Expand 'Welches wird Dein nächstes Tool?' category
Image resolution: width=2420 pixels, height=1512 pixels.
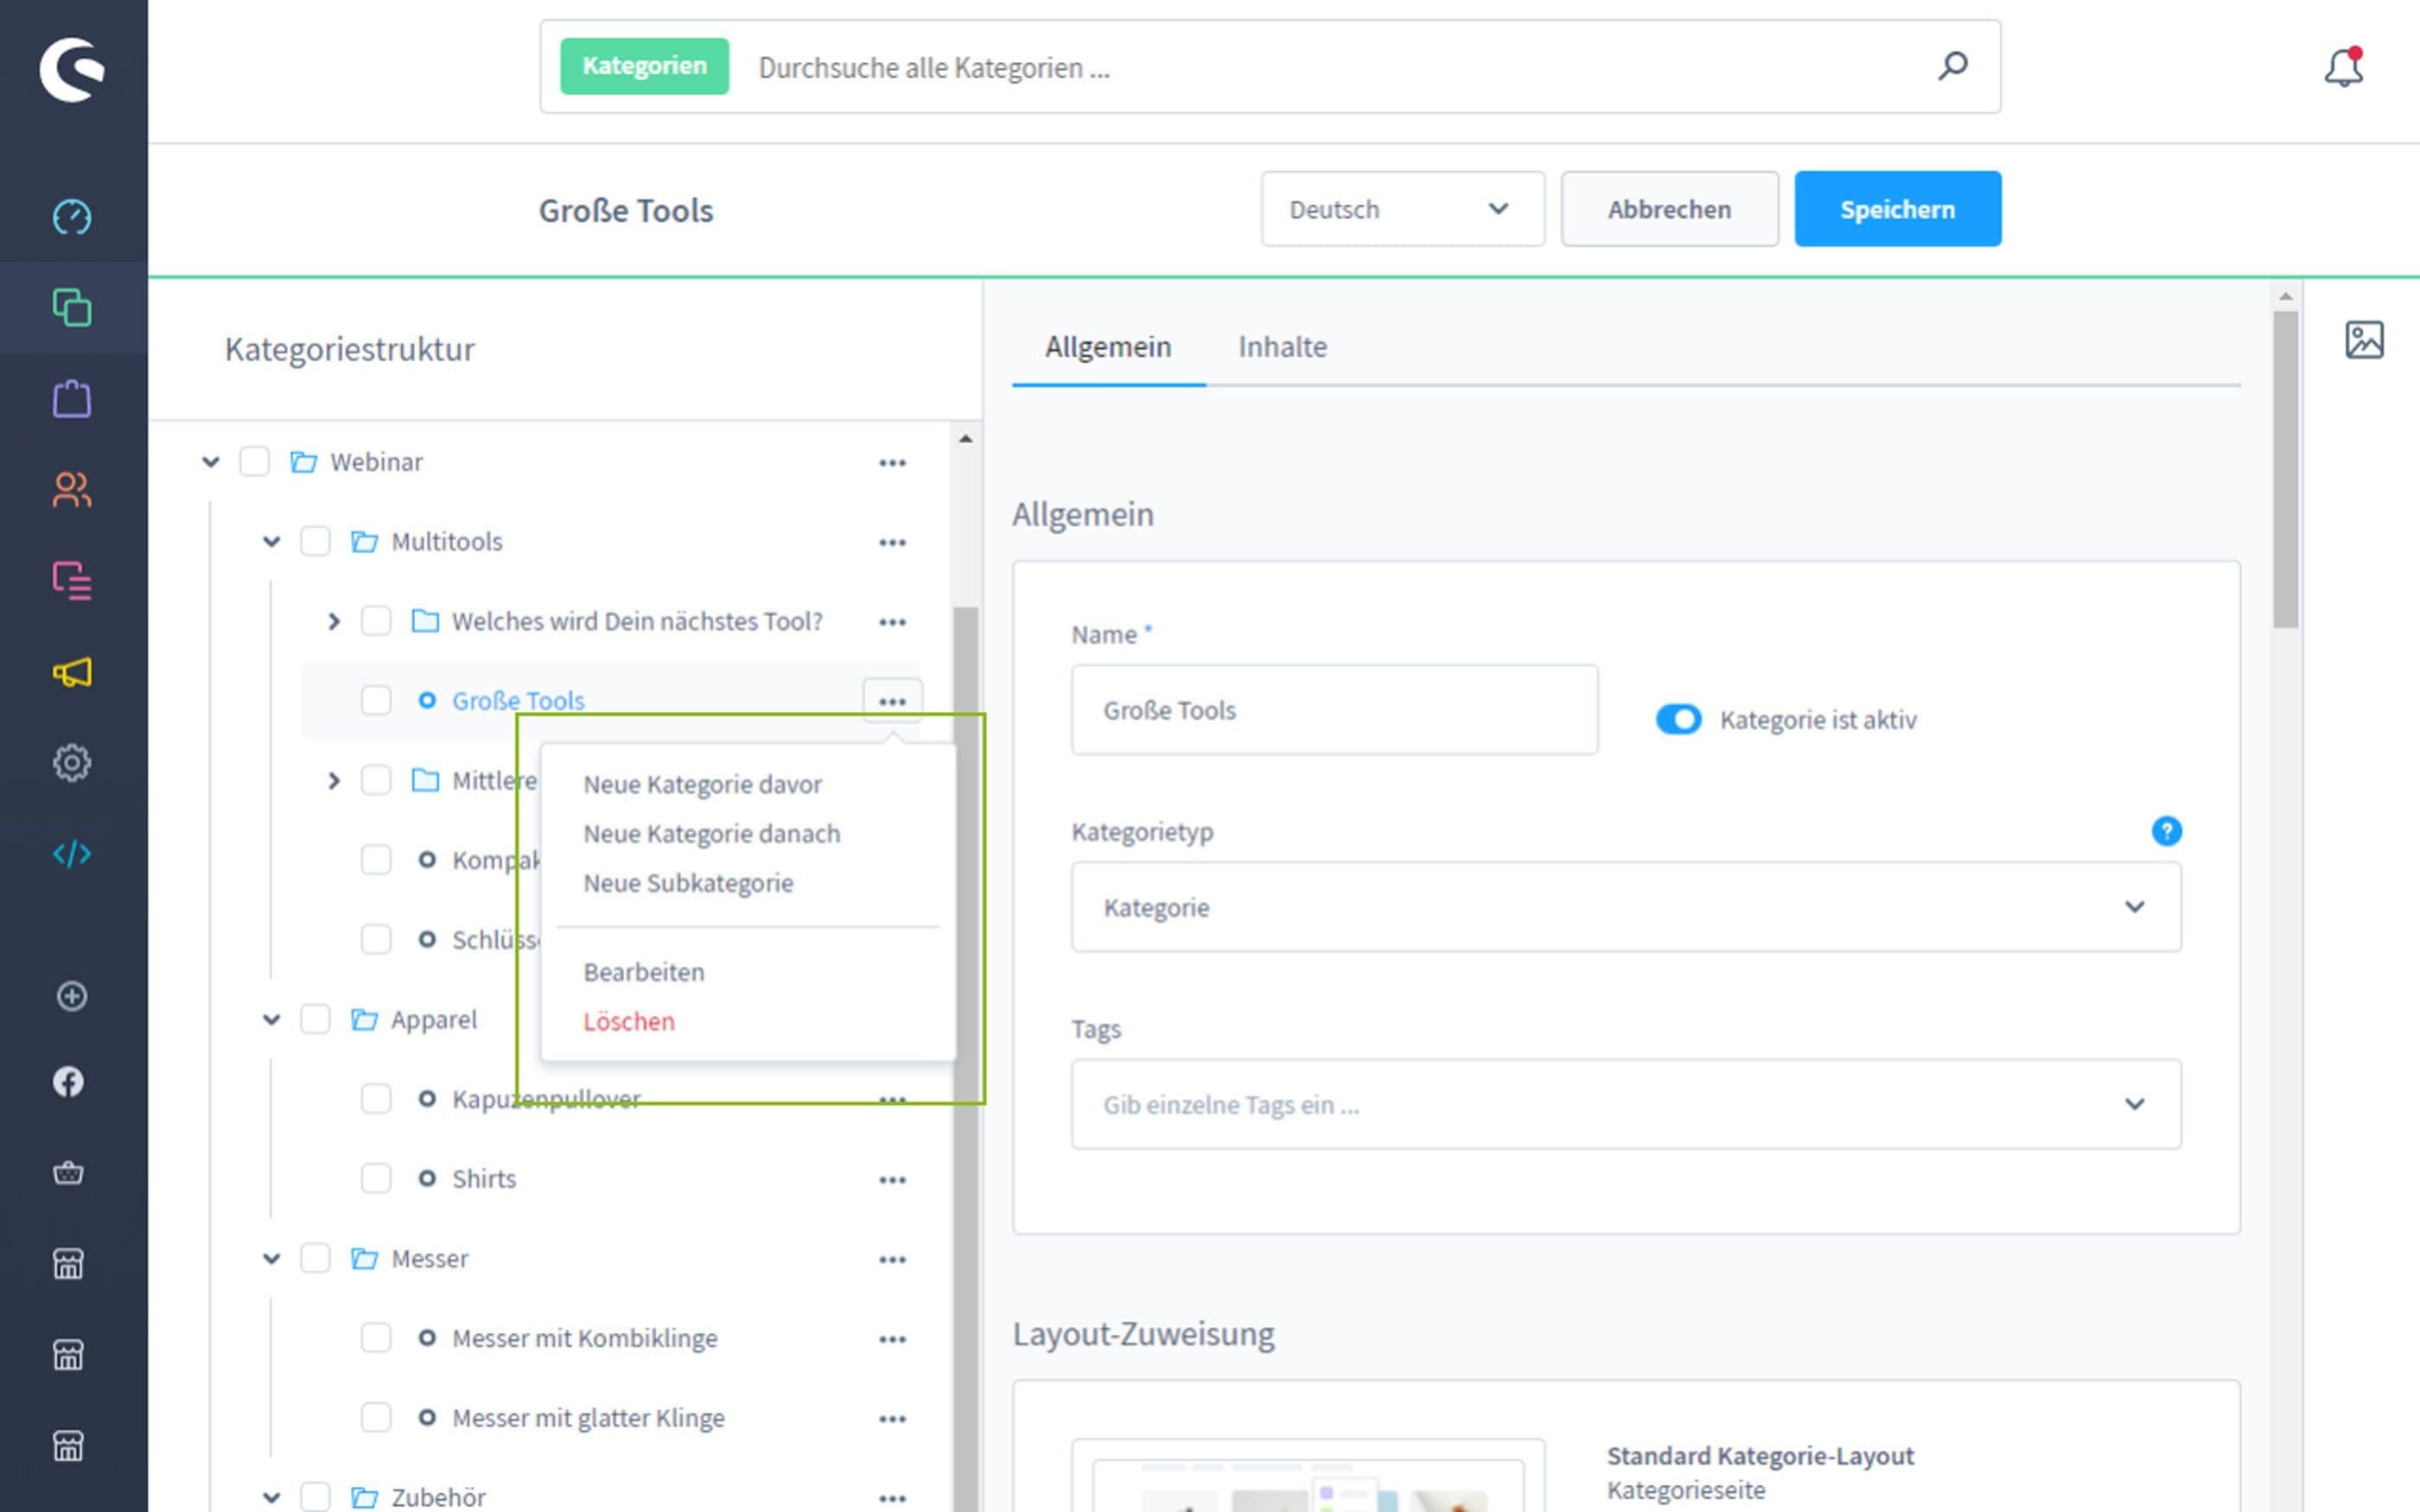click(334, 620)
